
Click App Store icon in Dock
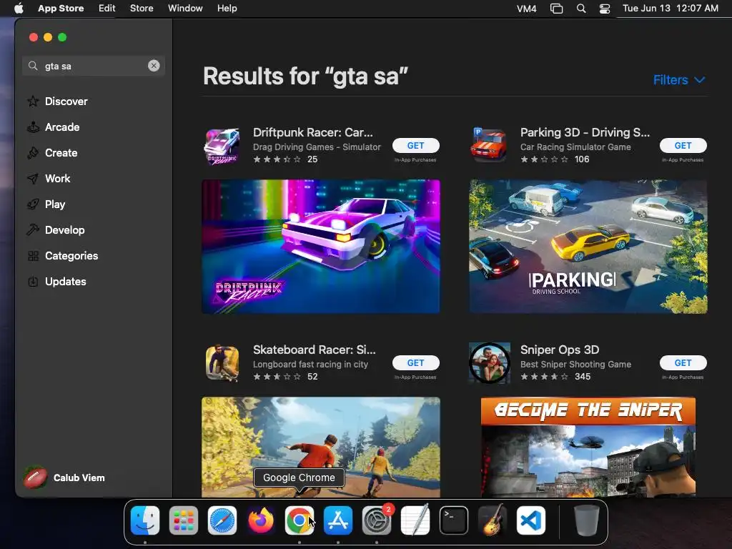[338, 520]
